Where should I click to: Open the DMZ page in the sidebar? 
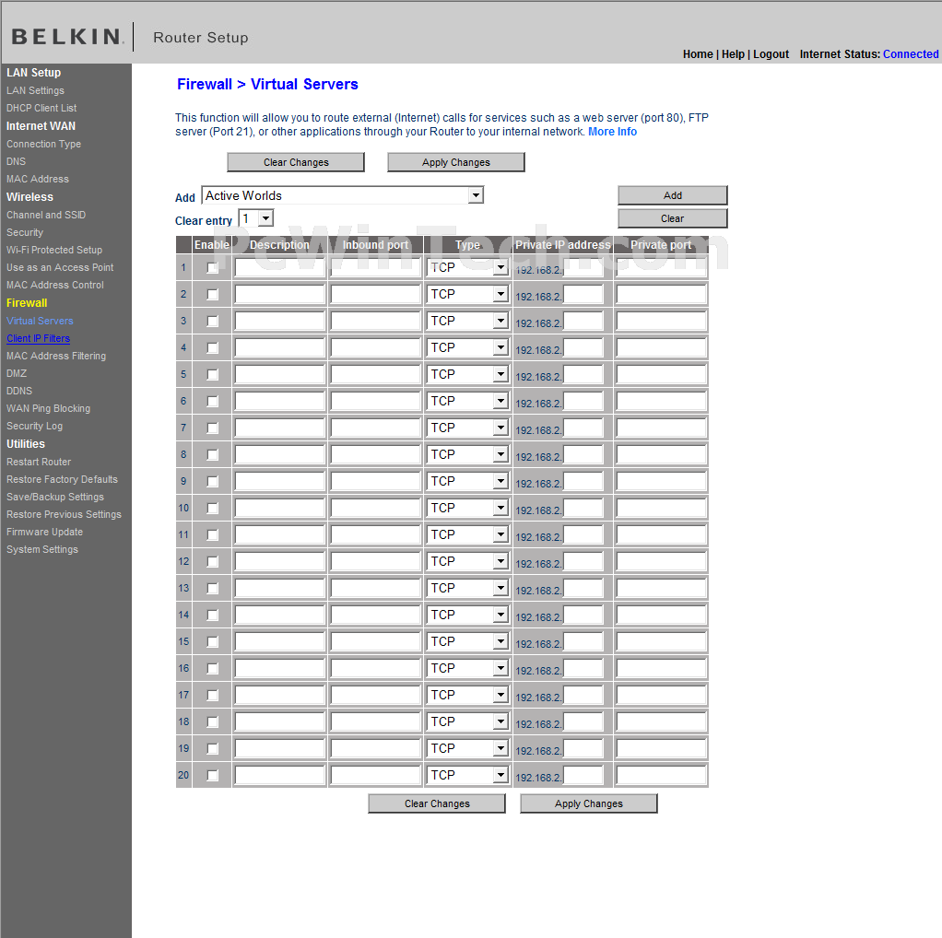pyautogui.click(x=17, y=373)
